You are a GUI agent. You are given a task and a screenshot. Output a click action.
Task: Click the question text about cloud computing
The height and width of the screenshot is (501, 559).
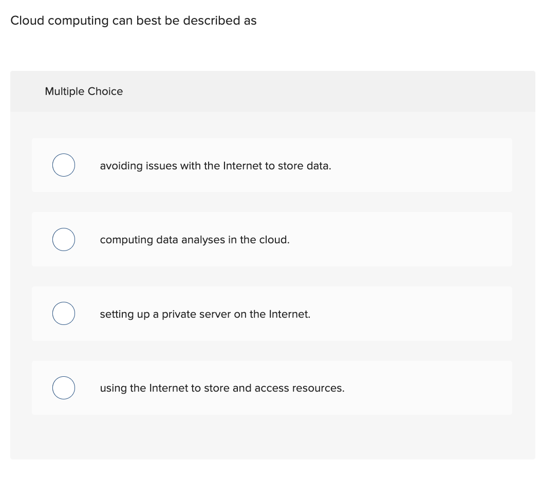[x=134, y=21]
